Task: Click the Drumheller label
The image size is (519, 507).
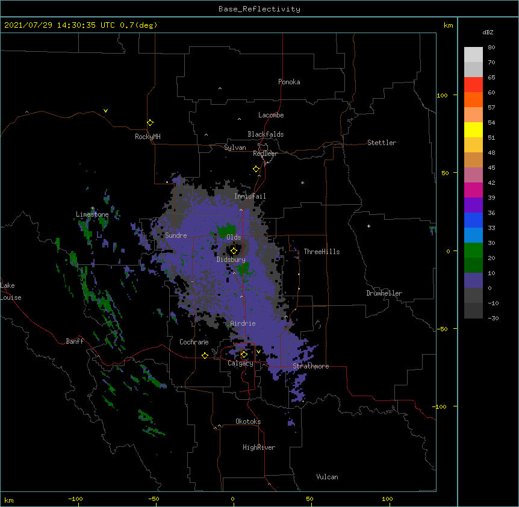Action: [x=384, y=293]
